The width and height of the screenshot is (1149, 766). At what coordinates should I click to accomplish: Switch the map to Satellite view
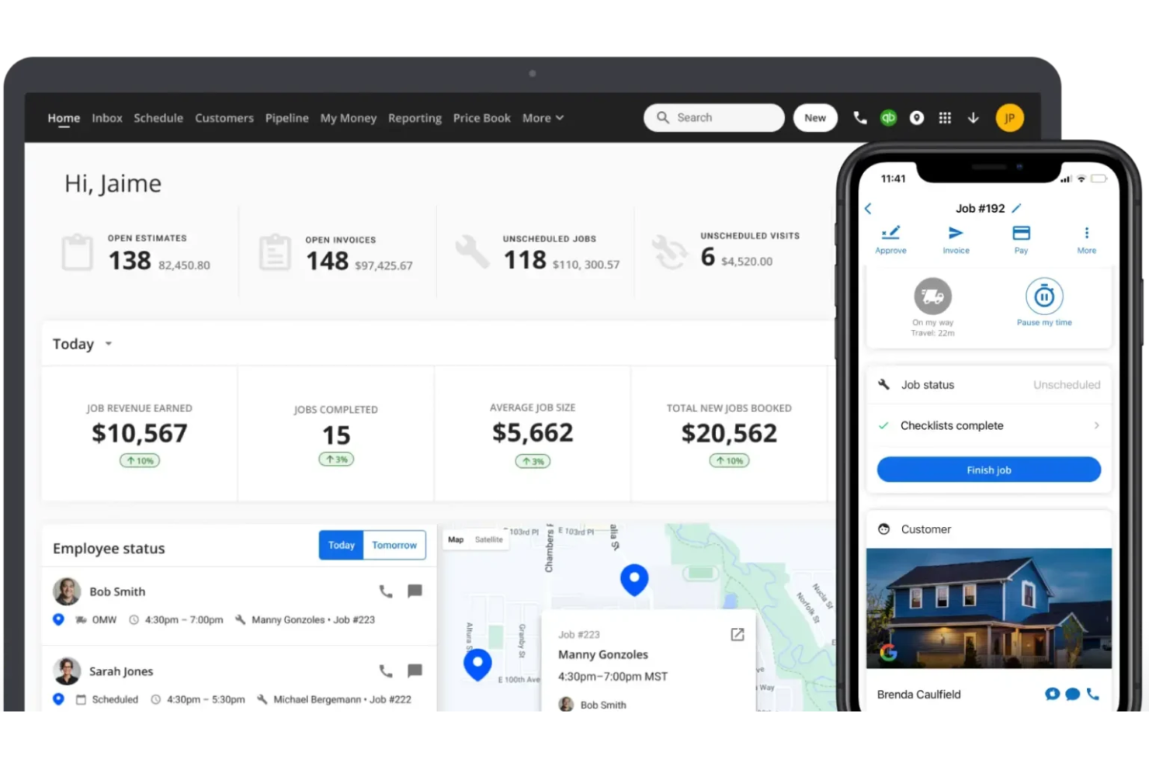489,539
